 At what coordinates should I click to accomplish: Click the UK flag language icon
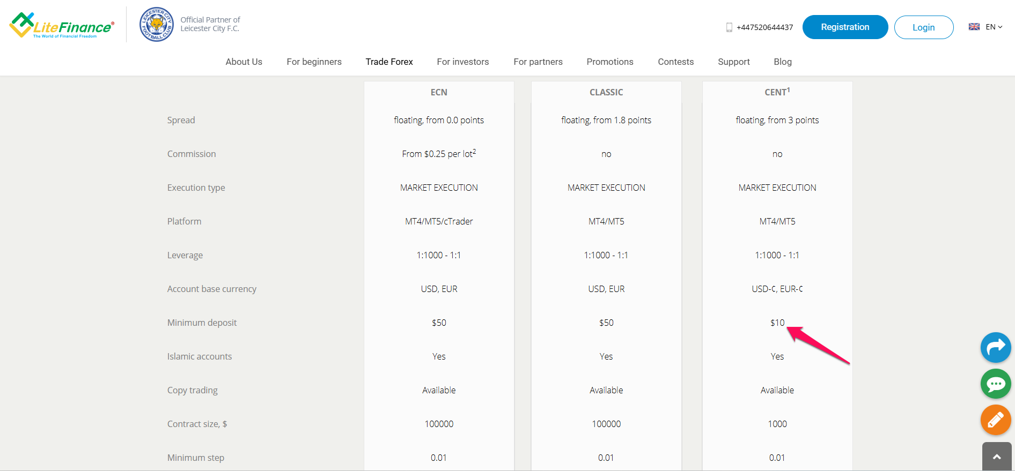coord(974,27)
